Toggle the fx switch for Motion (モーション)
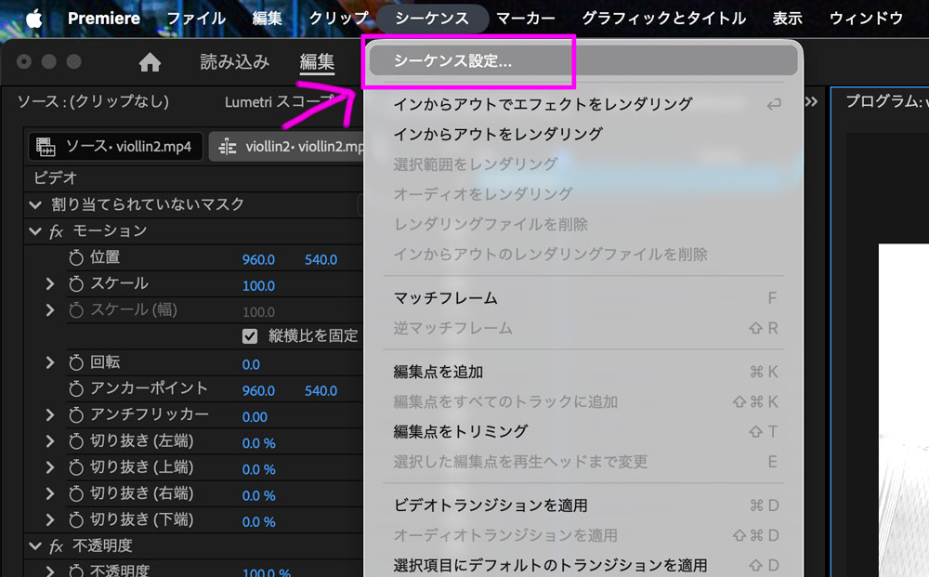 [56, 231]
